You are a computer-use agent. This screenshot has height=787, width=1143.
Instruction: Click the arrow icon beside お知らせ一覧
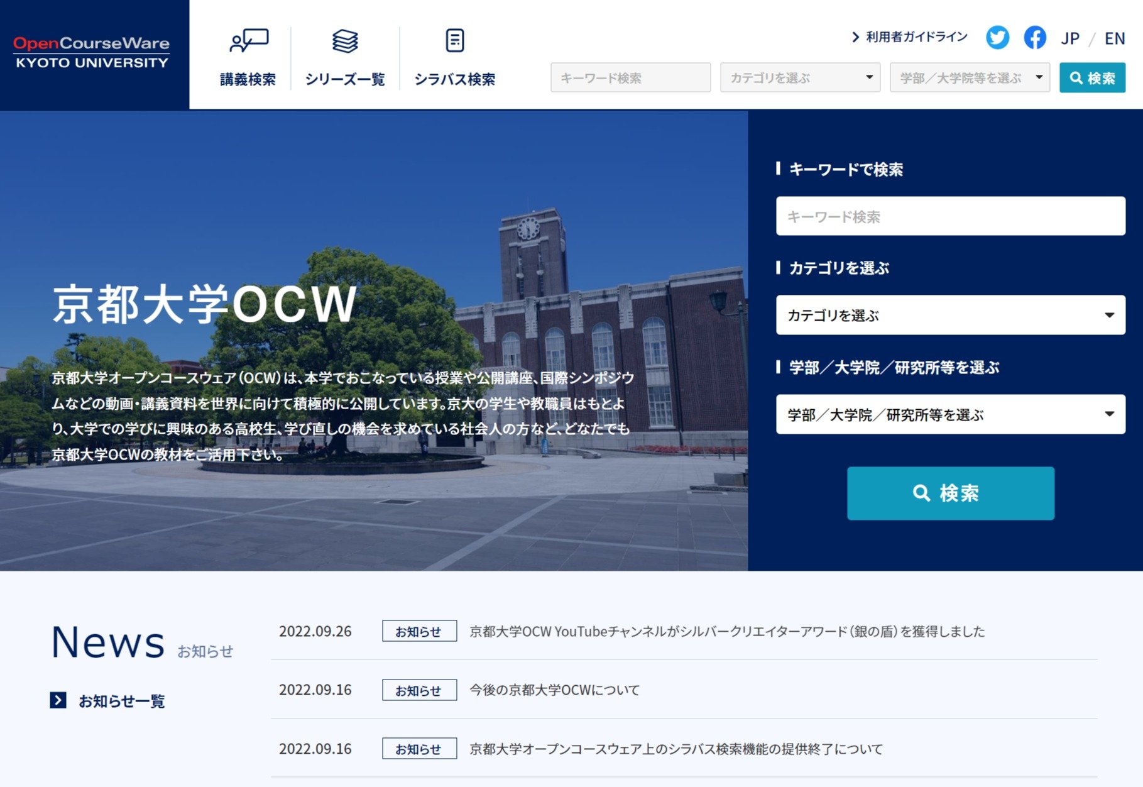coord(58,700)
